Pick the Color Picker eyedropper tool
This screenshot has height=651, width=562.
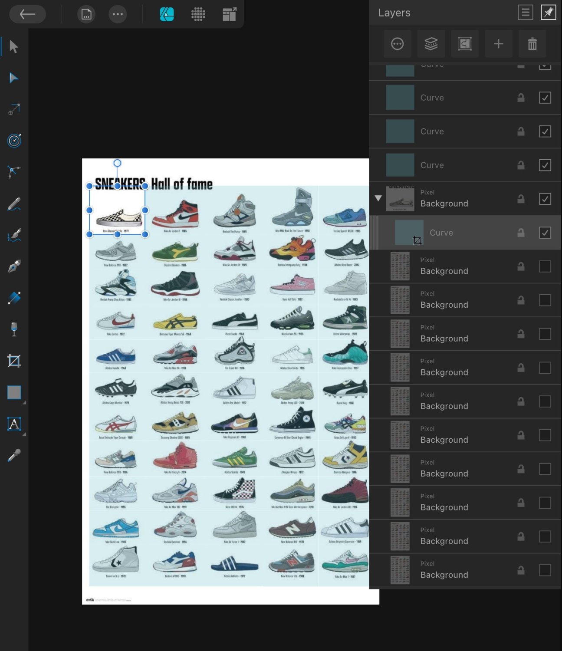14,455
